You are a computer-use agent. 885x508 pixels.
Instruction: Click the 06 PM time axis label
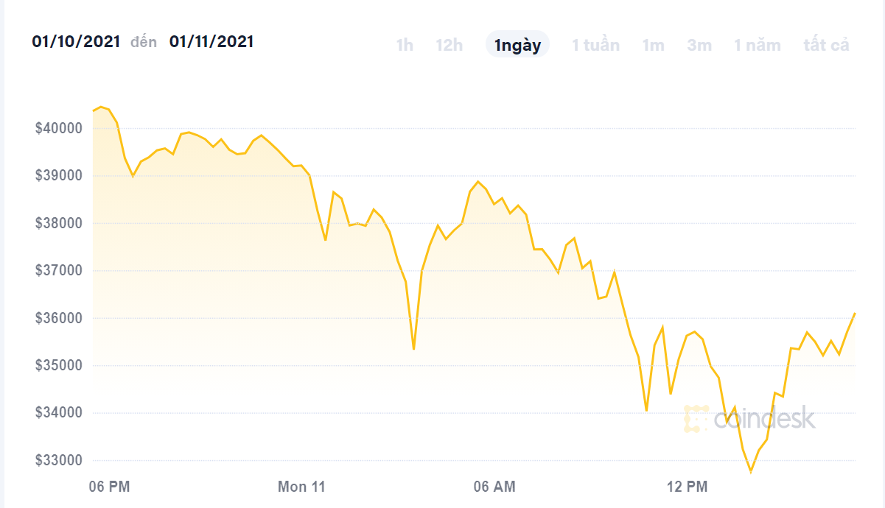coord(109,487)
